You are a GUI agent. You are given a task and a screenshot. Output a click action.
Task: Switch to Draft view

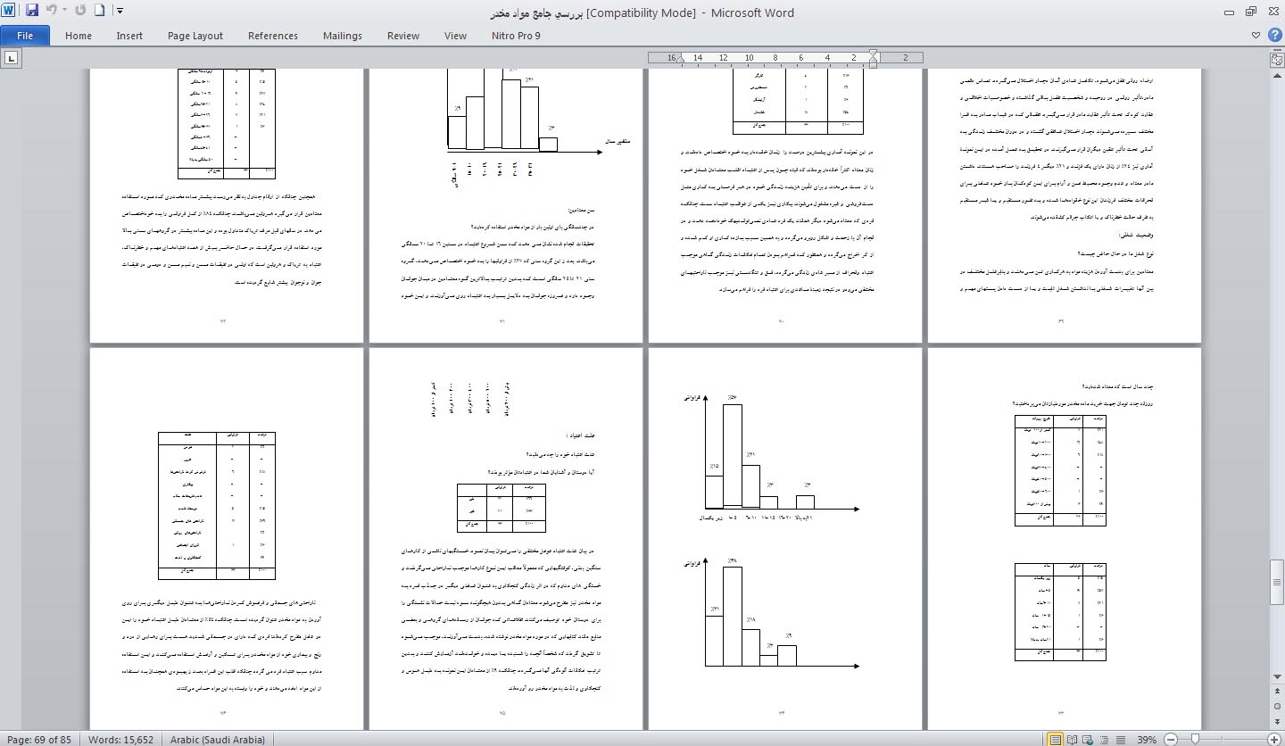pos(1121,740)
